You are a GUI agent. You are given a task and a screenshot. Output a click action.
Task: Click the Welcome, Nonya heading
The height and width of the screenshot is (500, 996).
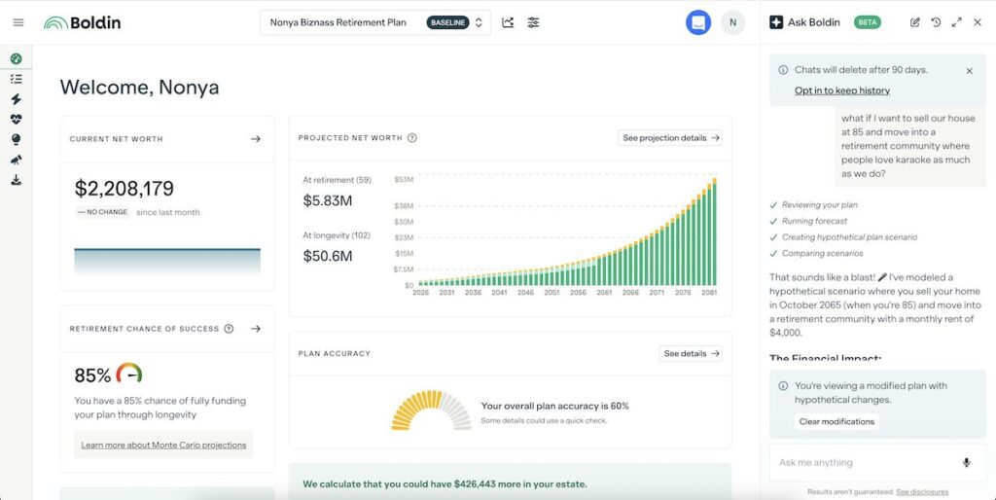(139, 87)
